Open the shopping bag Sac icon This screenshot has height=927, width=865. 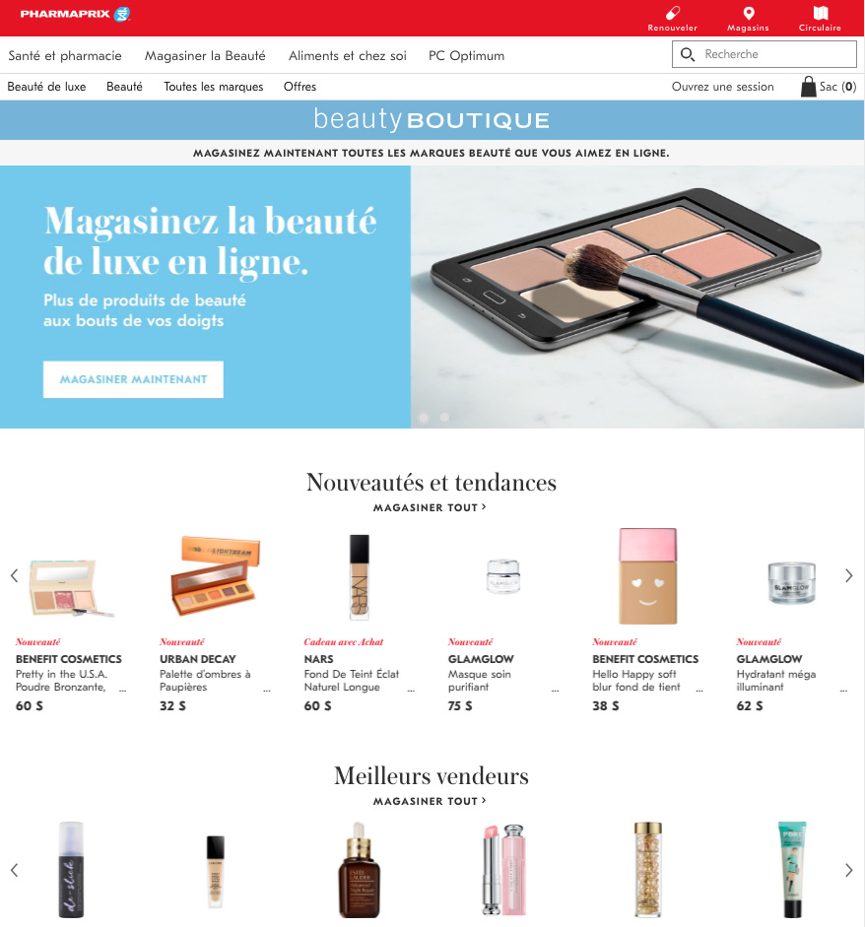(808, 87)
